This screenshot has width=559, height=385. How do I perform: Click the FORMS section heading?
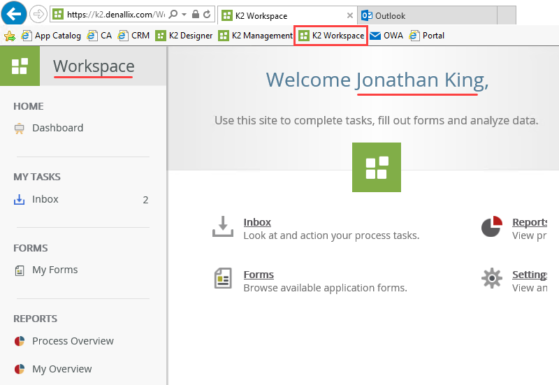coord(31,248)
